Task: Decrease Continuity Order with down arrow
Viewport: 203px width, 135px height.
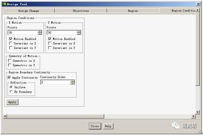Action: 72,84
